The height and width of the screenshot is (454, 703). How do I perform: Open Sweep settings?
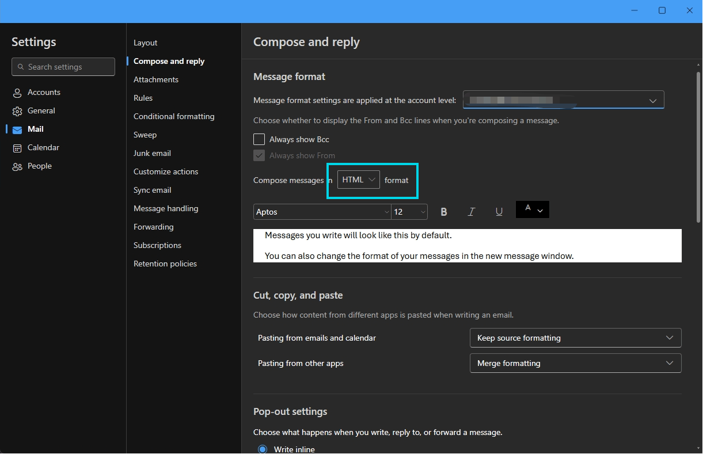tap(145, 135)
